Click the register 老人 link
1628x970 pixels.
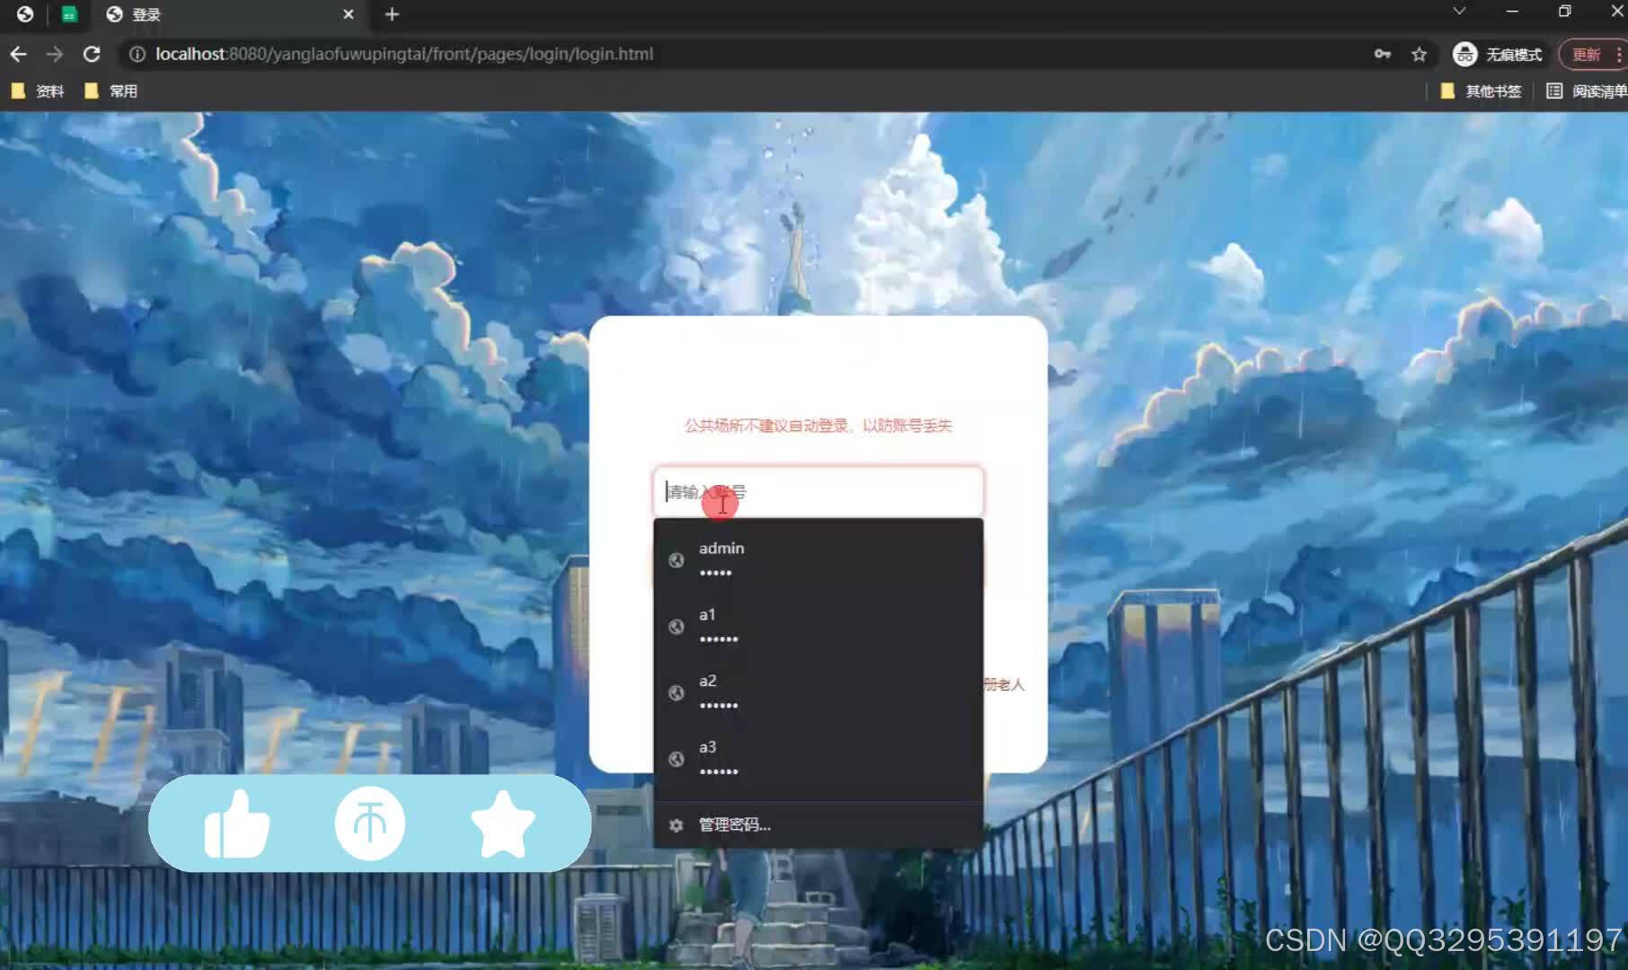pyautogui.click(x=1004, y=684)
